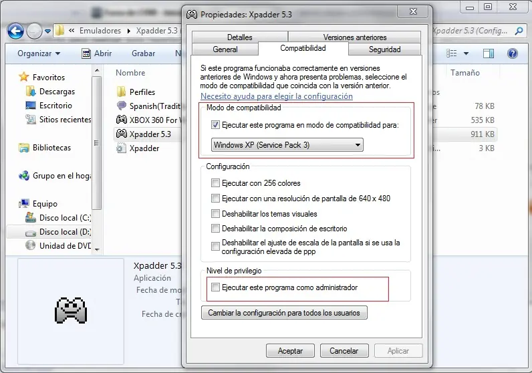532x373 pixels.
Task: Open the Windows XP (Service Pack 3) dropdown
Action: [287, 145]
